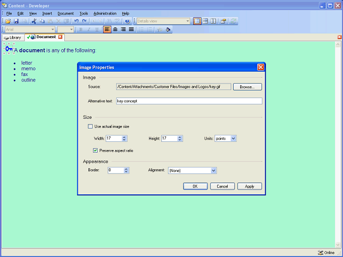Click the Width spinner arrows
Image resolution: width=343 pixels, height=257 pixels.
(x=124, y=138)
